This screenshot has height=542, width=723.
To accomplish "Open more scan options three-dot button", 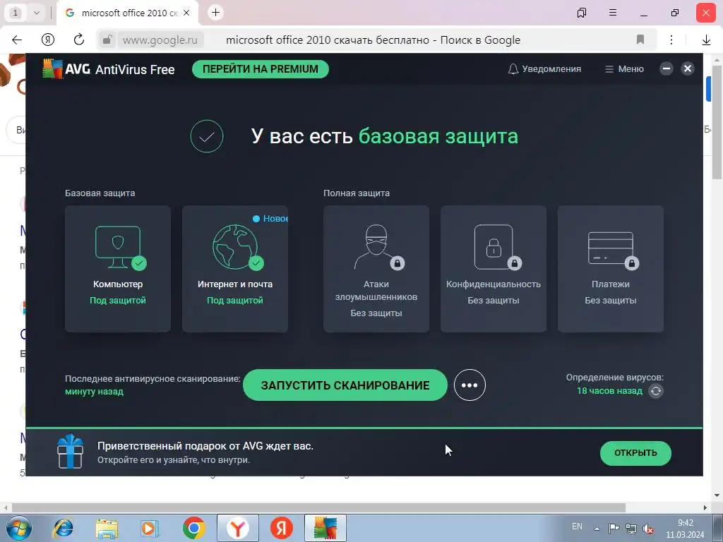I will 470,385.
